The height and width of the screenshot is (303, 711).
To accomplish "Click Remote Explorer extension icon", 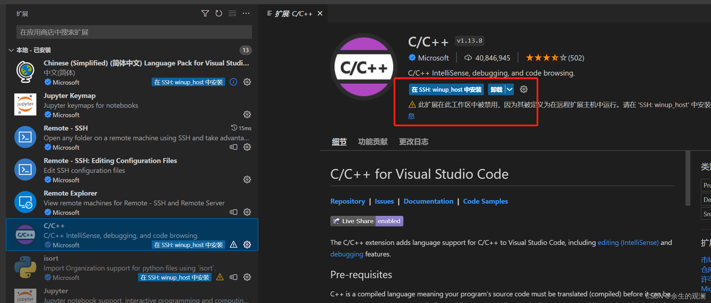I will (25, 202).
